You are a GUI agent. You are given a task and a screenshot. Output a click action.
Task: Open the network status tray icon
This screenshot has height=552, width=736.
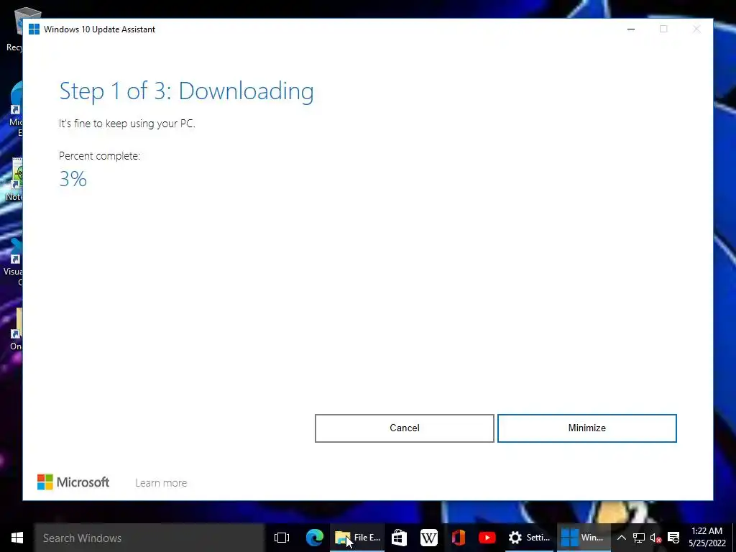(638, 538)
